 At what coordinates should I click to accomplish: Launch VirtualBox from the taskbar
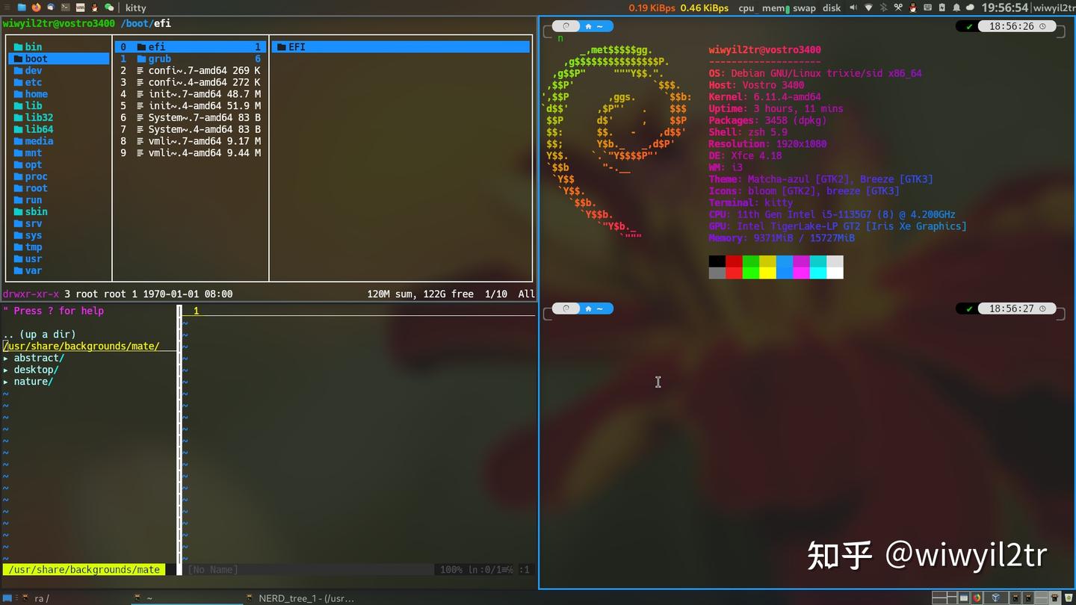coord(995,598)
